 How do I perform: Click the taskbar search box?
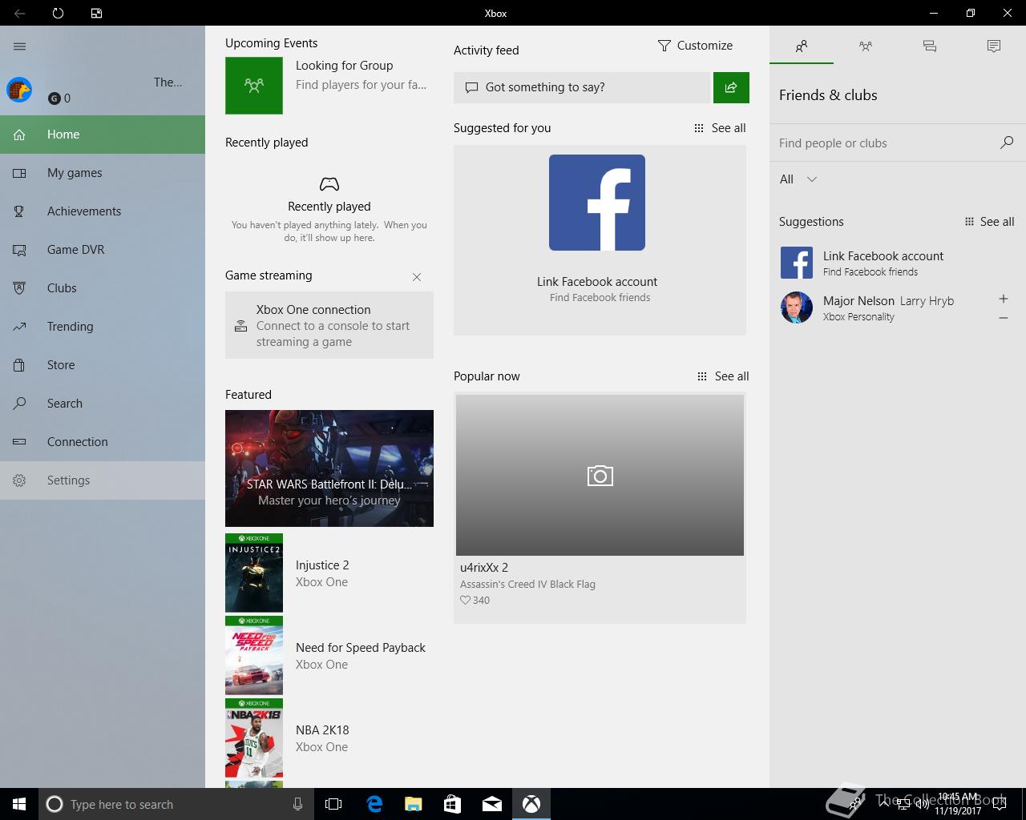(175, 804)
